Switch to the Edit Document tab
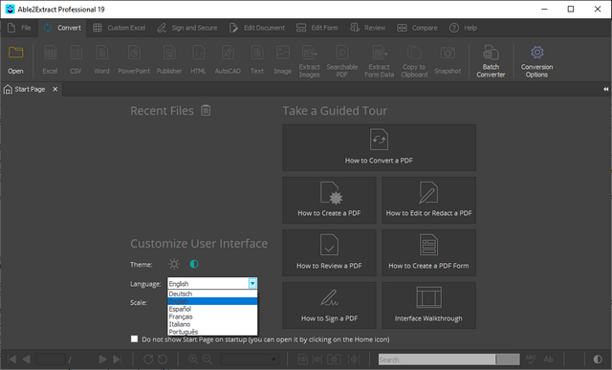This screenshot has height=370, width=612. point(257,28)
